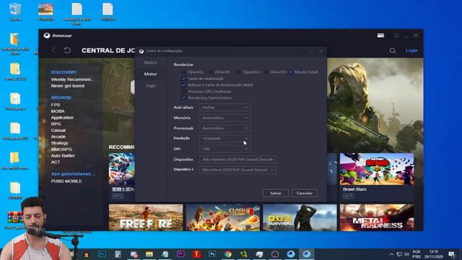Open GameLoop search magnifier icon
The image size is (462, 260).
[393, 51]
